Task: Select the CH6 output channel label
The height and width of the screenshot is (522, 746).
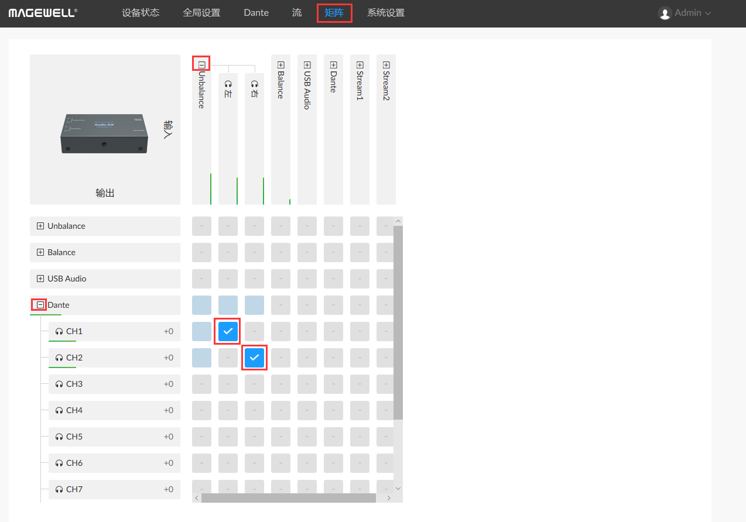Action: point(74,463)
